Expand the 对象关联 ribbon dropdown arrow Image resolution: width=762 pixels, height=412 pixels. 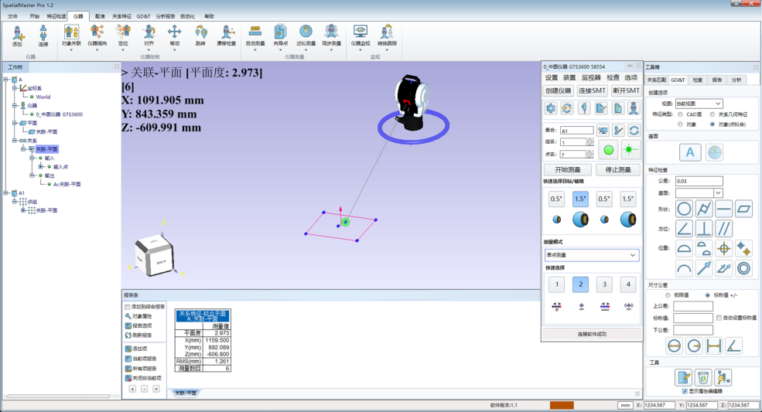(71, 49)
